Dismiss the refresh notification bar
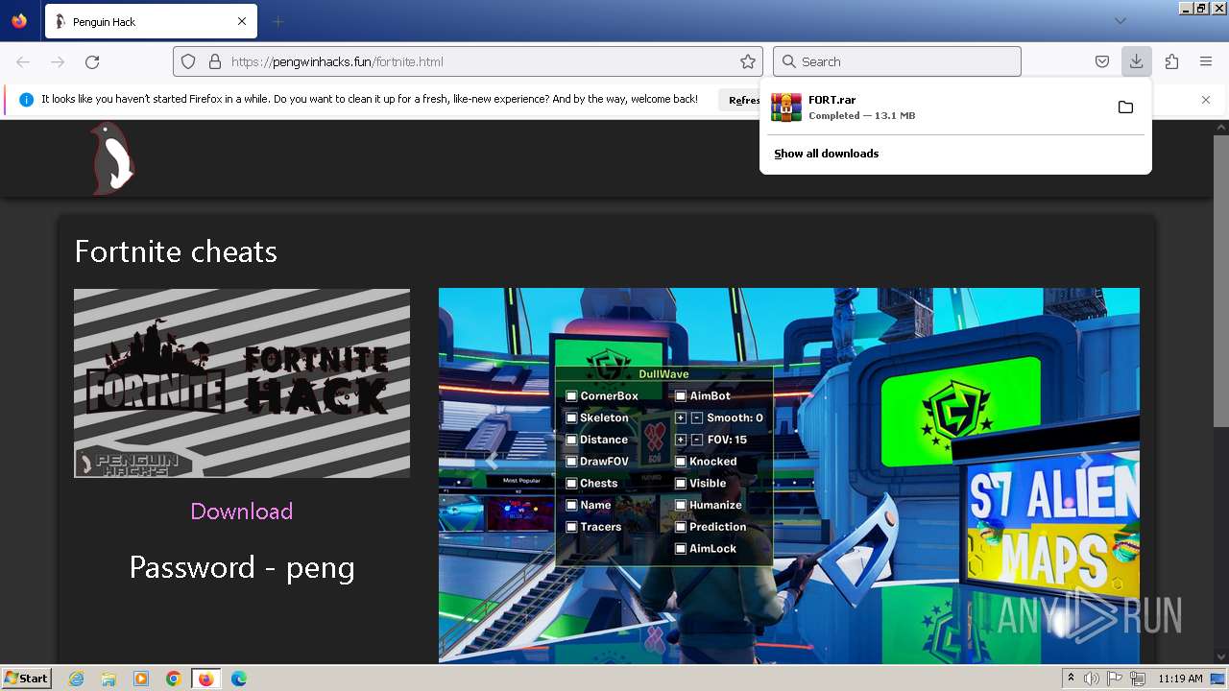This screenshot has width=1229, height=691. [x=1206, y=100]
